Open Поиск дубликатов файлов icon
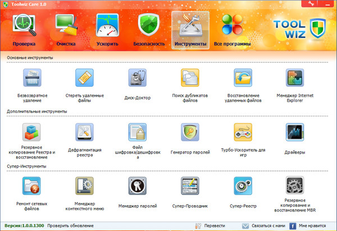 pyautogui.click(x=190, y=78)
